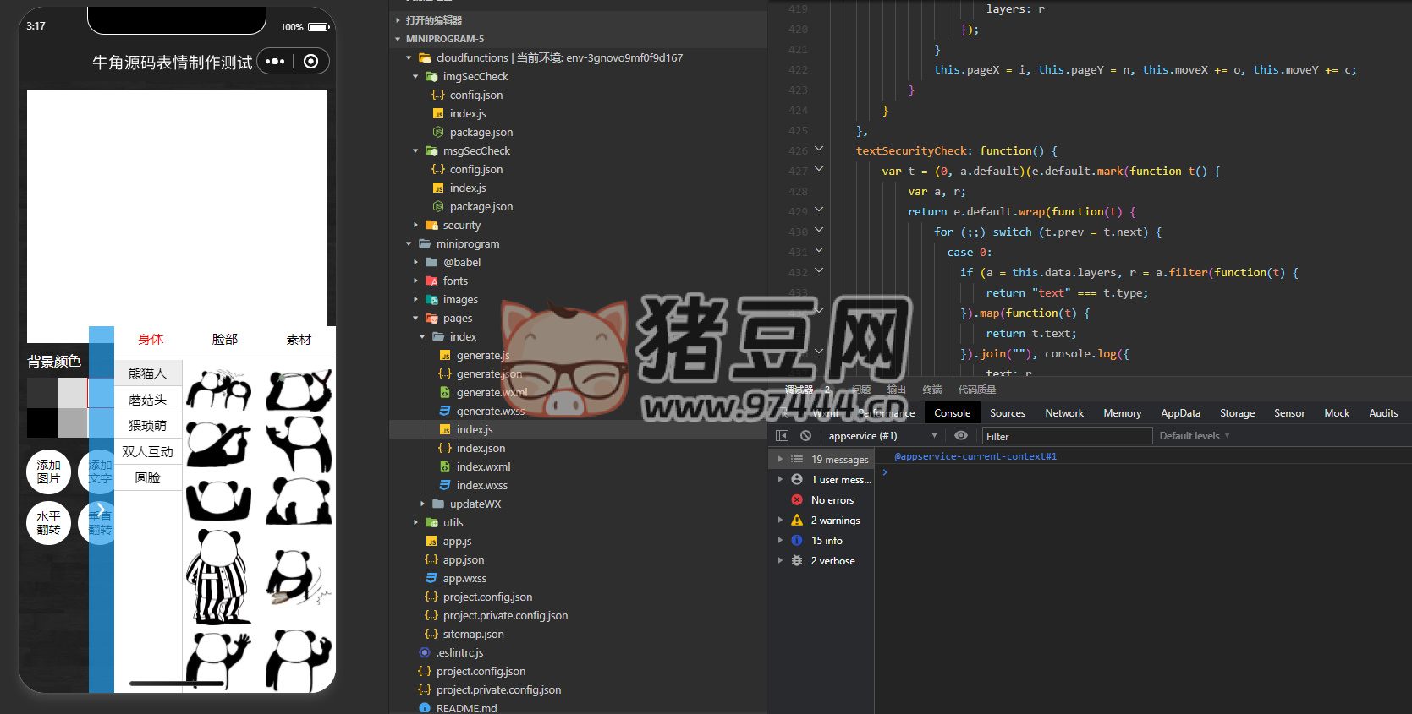Image resolution: width=1412 pixels, height=714 pixels.
Task: Click the blue 15 info icon
Action: [x=797, y=541]
